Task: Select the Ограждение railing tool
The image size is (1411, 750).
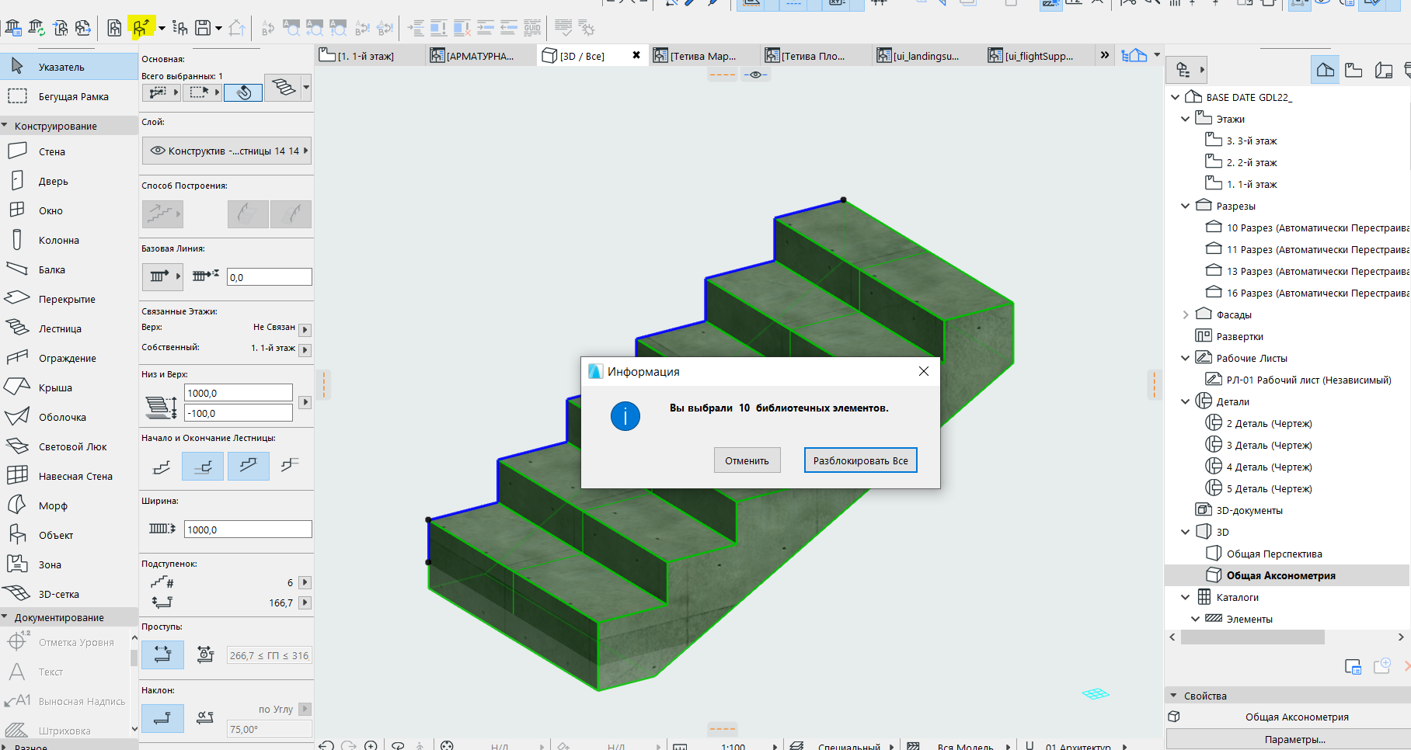Action: pyautogui.click(x=69, y=358)
